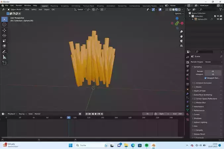Activate the Transform tool

[4, 46]
